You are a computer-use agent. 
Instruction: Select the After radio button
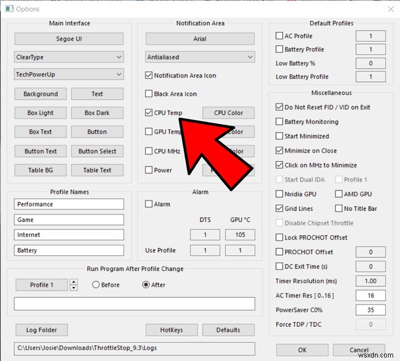coord(146,284)
